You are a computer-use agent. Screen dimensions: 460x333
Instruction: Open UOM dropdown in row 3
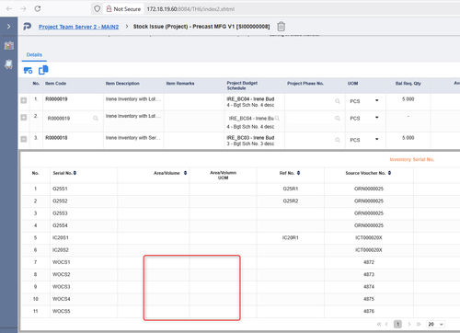(x=377, y=139)
